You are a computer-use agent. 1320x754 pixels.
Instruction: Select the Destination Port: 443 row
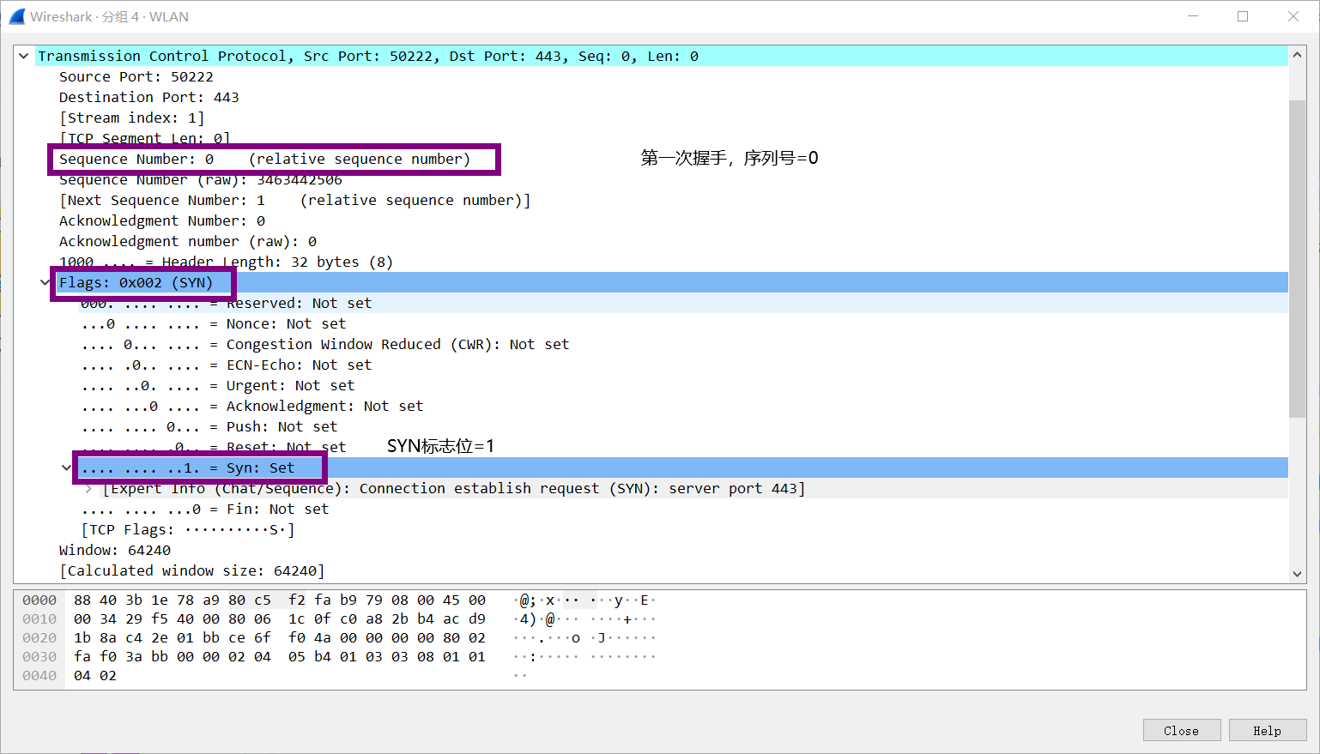click(x=148, y=97)
